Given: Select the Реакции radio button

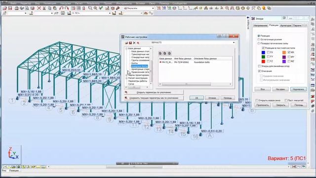Looking at the screenshot, I should (x=259, y=36).
